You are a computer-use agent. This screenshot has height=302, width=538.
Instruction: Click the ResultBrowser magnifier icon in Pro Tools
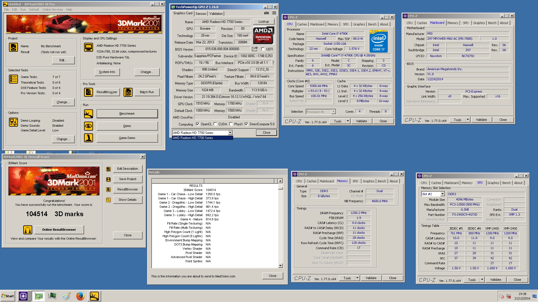pos(89,92)
